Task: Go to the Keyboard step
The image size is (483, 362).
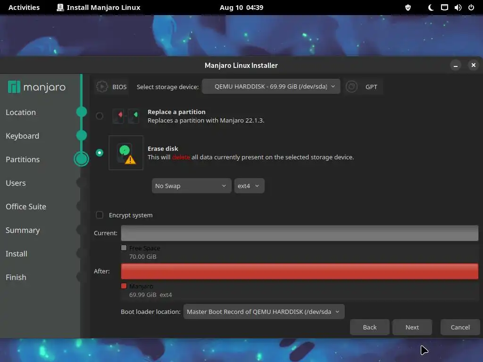Action: click(x=23, y=136)
